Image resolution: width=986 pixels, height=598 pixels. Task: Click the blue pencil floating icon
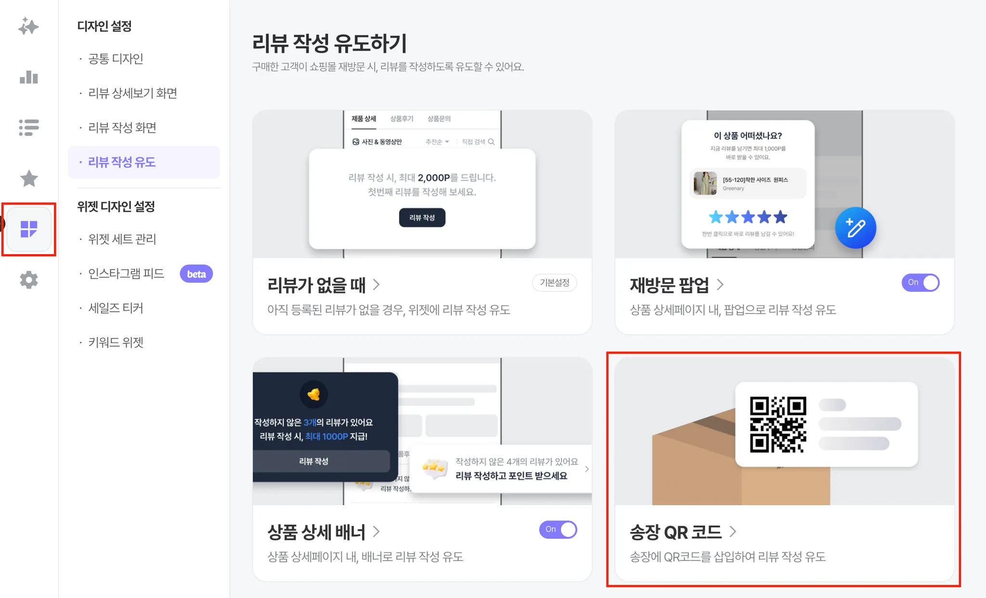click(x=856, y=228)
